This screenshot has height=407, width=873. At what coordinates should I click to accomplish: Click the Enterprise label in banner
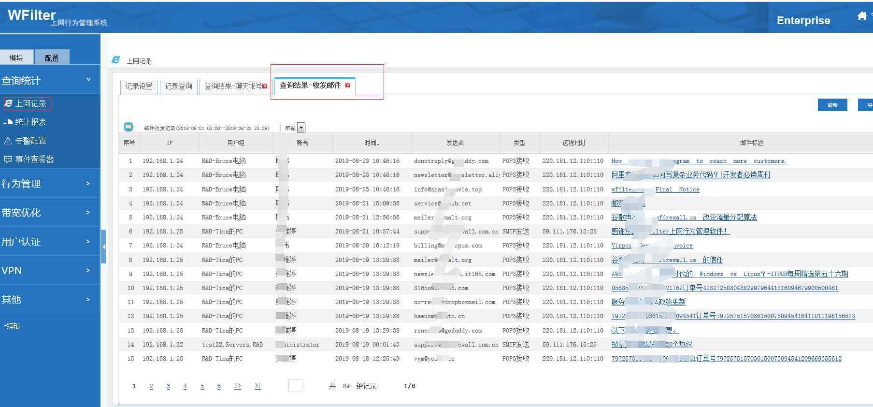pos(803,20)
